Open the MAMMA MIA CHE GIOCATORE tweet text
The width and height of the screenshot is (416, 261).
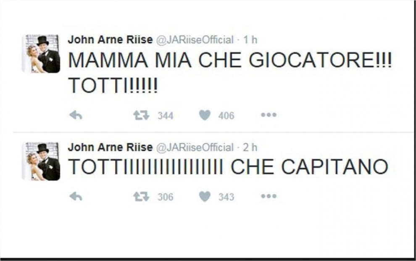[229, 61]
